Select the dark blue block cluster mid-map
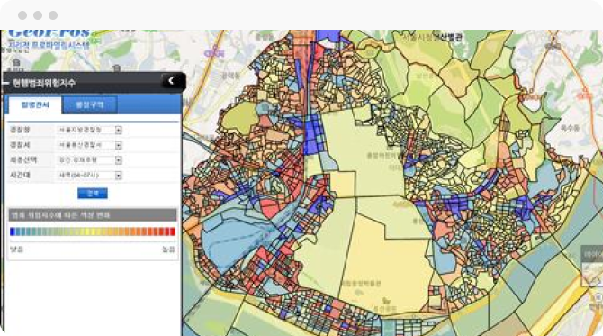The image size is (603, 336). point(314,135)
